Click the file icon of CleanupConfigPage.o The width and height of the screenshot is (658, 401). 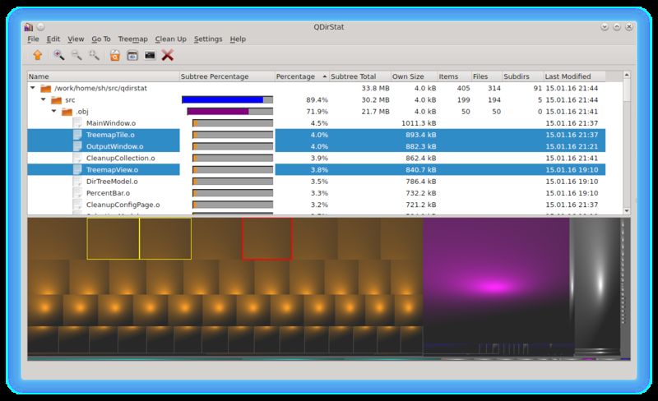(x=77, y=205)
